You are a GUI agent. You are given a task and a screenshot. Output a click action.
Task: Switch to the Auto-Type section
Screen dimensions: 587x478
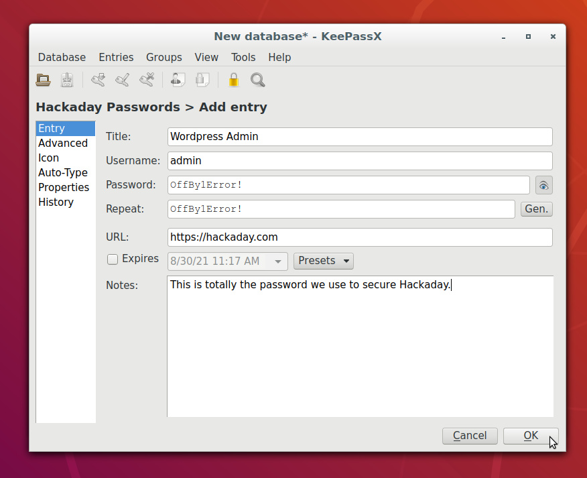63,173
